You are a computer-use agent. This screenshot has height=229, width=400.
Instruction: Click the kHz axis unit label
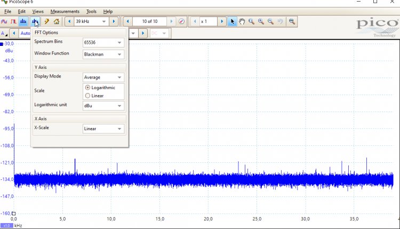click(18, 226)
